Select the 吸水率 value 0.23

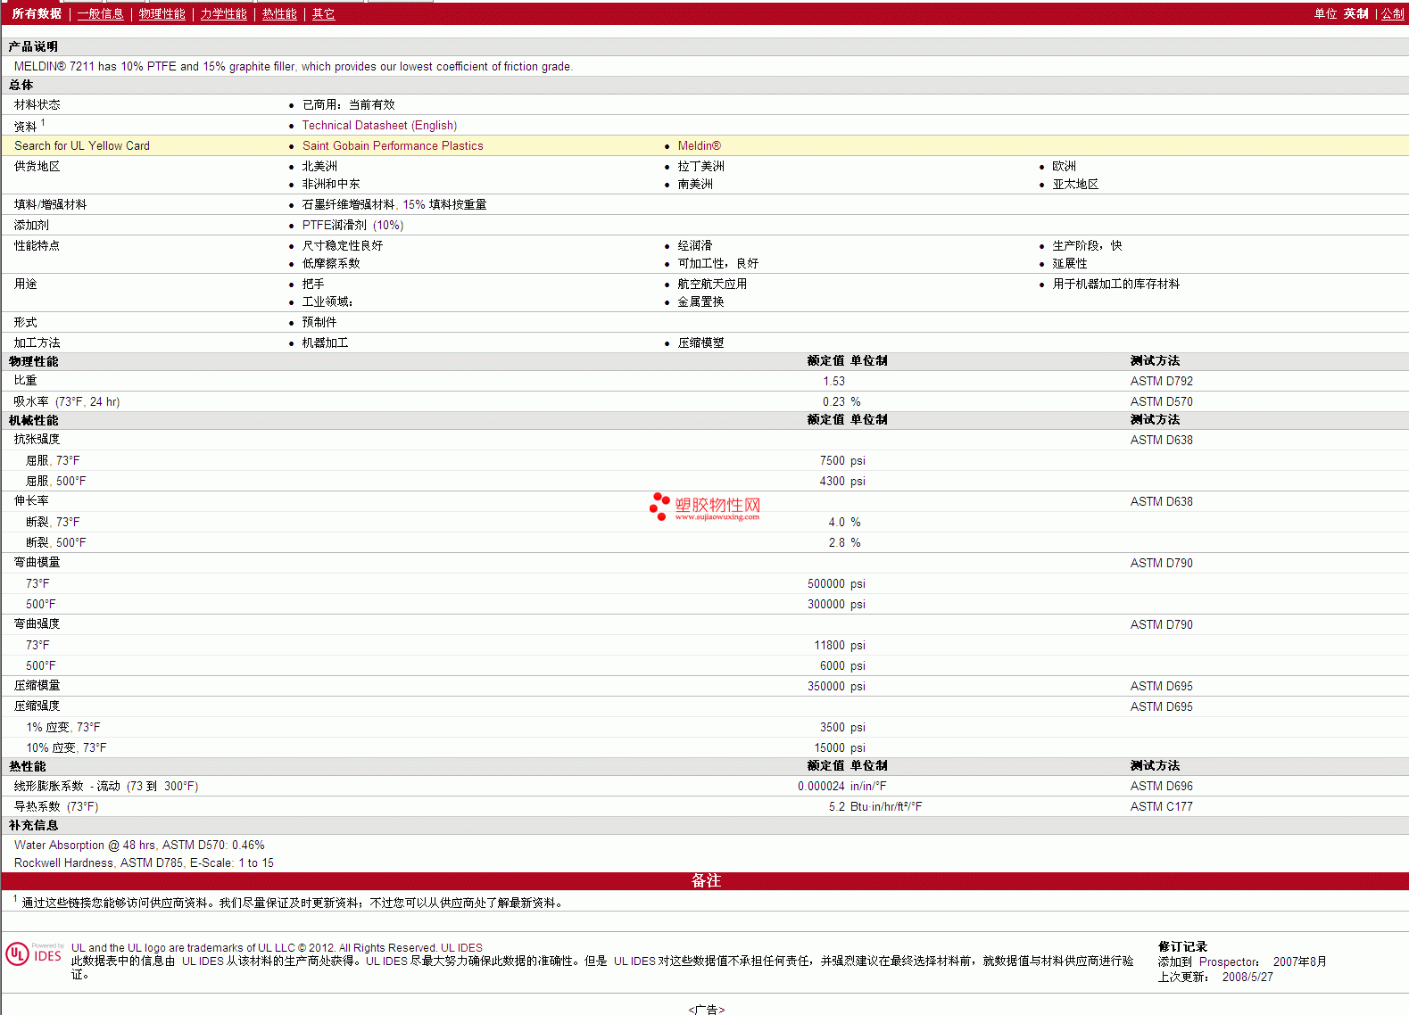tap(833, 402)
